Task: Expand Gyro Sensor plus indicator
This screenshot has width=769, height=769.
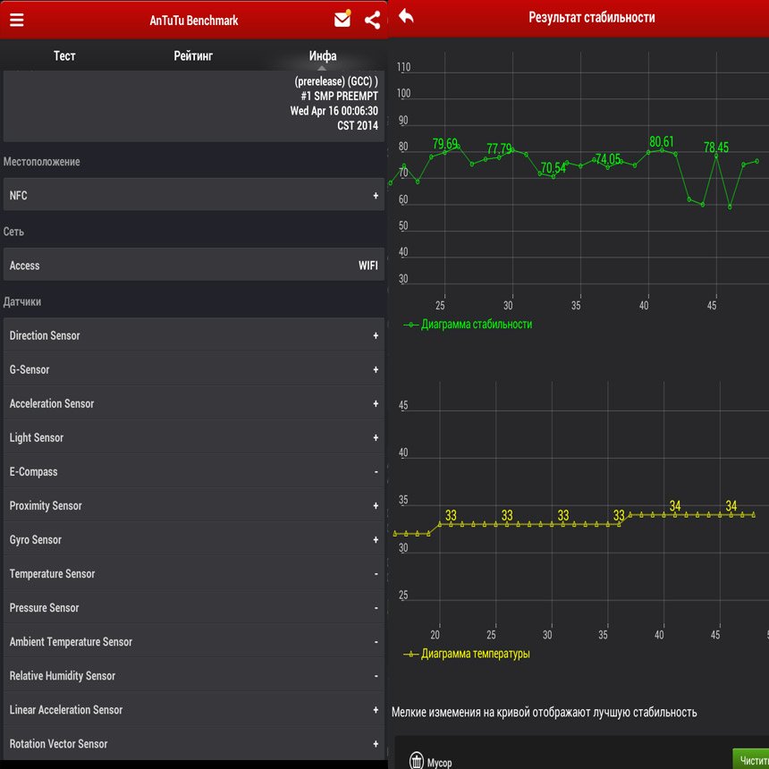Action: (376, 539)
